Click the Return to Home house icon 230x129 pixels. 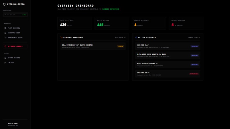coord(5,58)
